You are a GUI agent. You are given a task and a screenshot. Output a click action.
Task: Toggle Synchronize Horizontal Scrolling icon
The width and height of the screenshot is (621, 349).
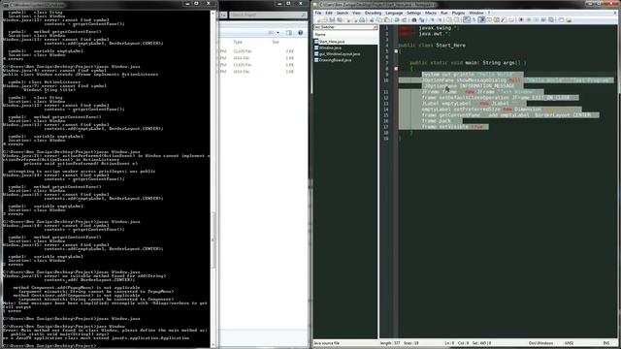pyautogui.click(x=456, y=19)
